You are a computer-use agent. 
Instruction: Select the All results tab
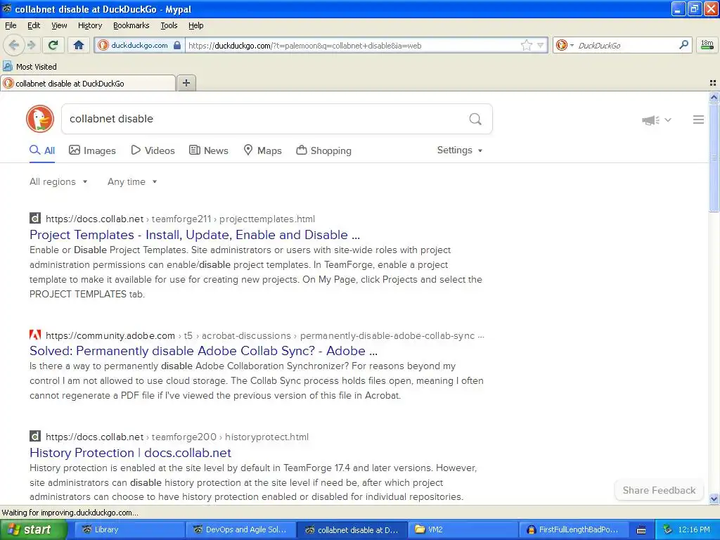click(x=42, y=150)
